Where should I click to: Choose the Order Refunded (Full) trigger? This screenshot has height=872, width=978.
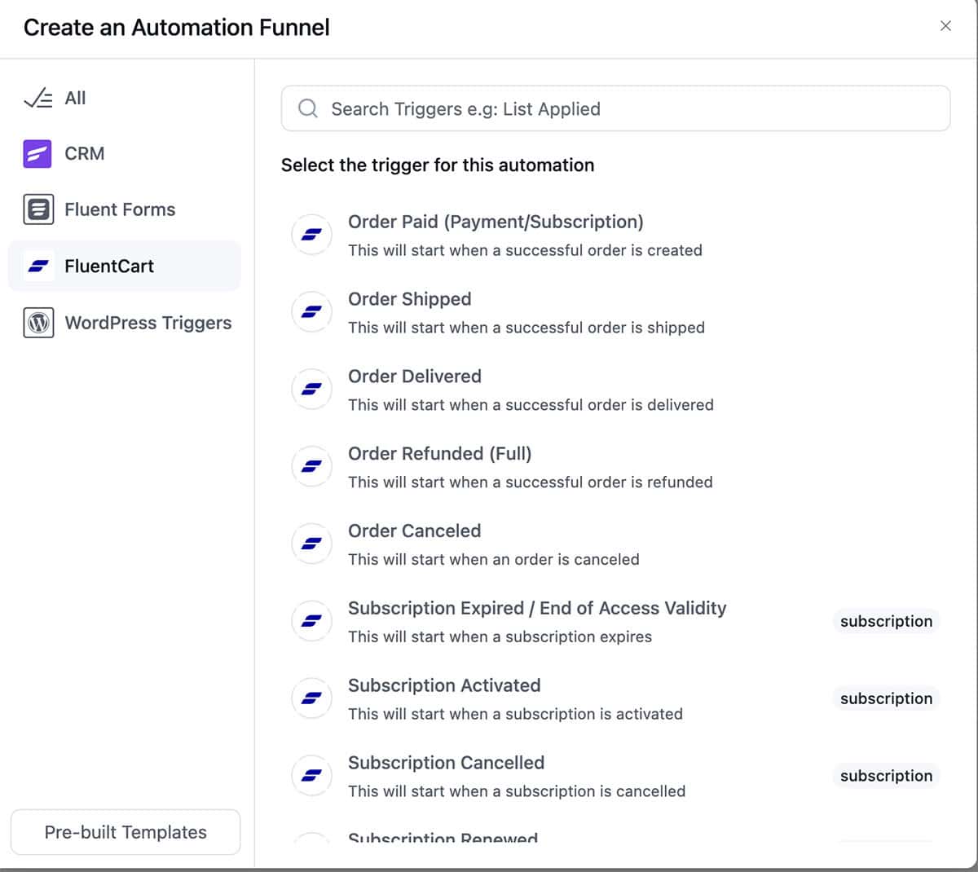tap(615, 467)
